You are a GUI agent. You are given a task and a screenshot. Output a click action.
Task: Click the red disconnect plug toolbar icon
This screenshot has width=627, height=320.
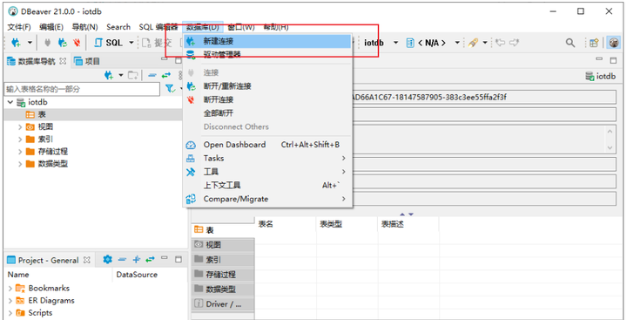[x=77, y=43]
